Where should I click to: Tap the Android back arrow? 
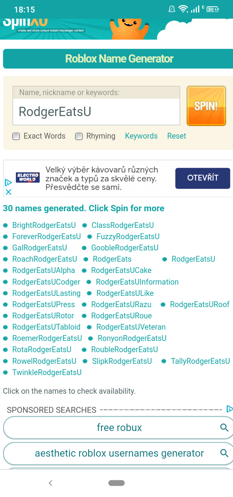(50, 483)
